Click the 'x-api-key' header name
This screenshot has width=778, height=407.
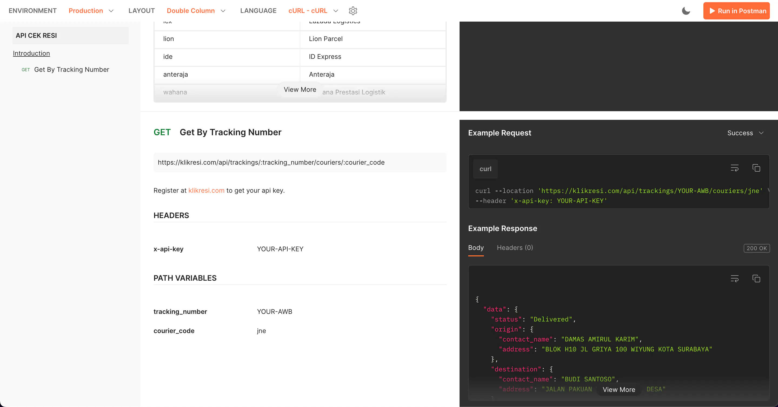coord(168,249)
